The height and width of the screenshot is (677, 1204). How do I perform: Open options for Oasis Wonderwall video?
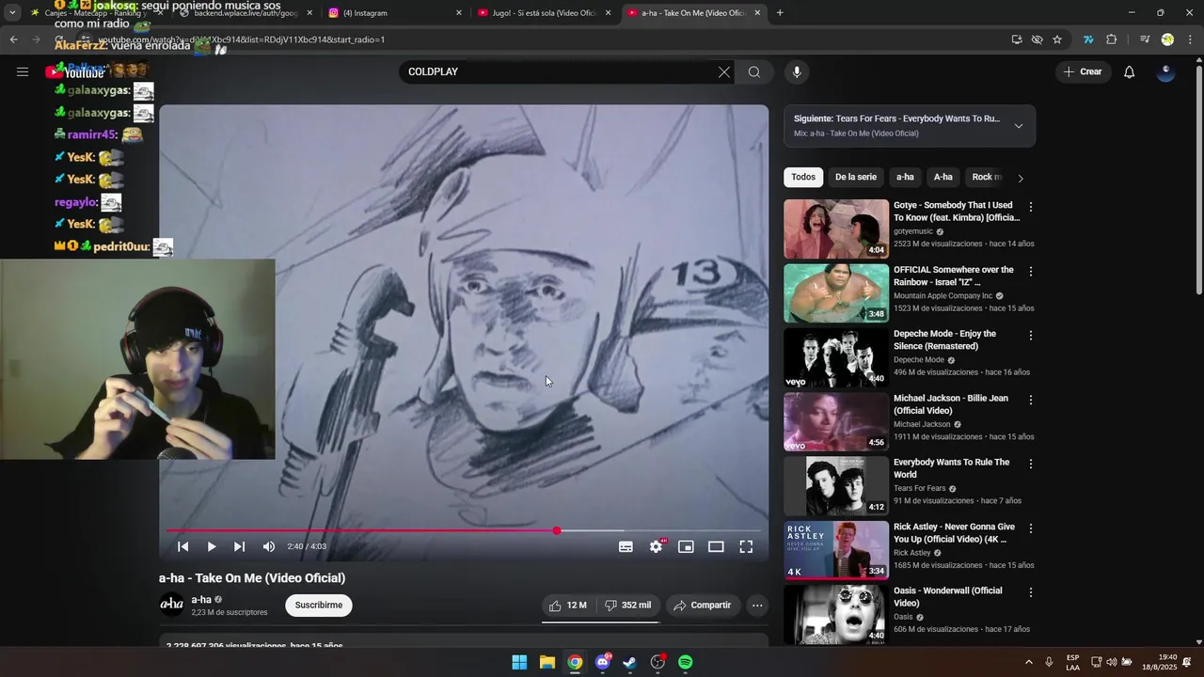click(x=1030, y=592)
